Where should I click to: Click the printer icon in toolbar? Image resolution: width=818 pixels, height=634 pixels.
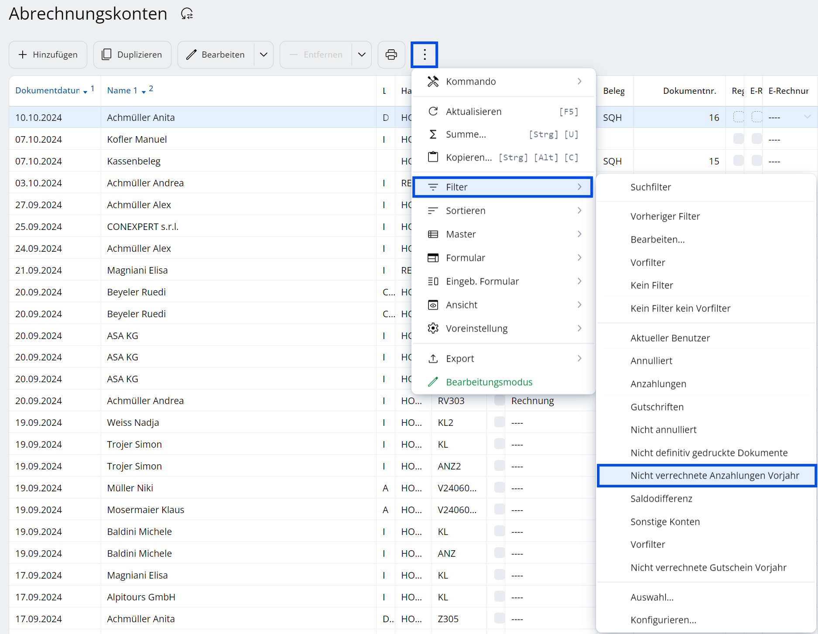pyautogui.click(x=391, y=55)
